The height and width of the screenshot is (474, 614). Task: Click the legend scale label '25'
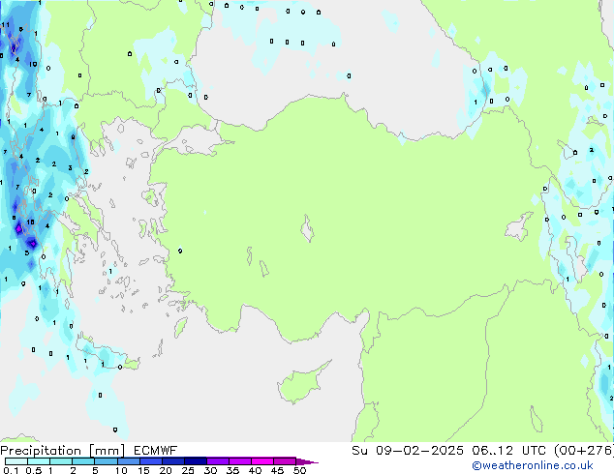[x=188, y=470]
